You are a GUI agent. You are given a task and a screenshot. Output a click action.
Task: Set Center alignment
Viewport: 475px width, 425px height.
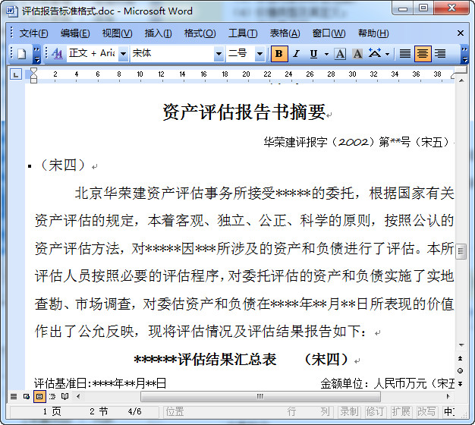(x=423, y=54)
